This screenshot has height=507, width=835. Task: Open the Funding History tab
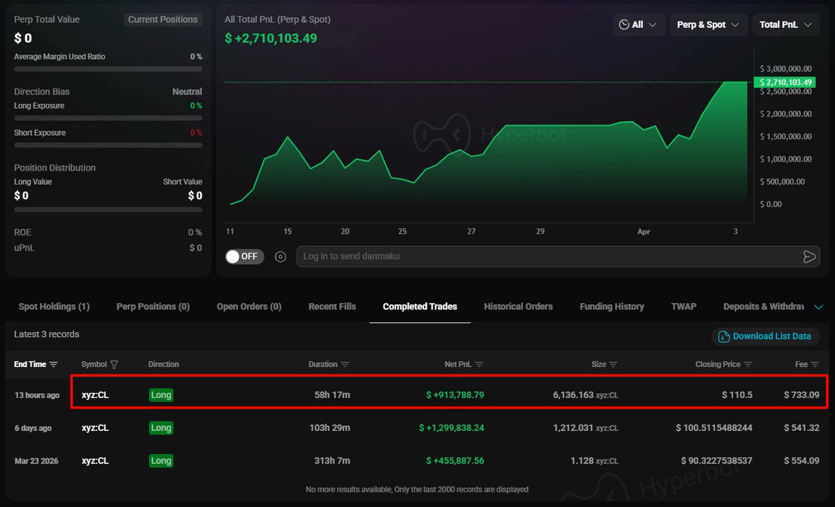click(x=612, y=306)
